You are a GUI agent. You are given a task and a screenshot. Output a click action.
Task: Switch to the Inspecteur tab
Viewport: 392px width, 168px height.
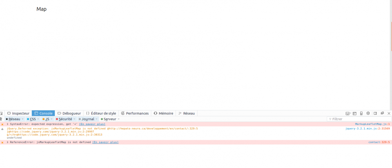click(18, 113)
